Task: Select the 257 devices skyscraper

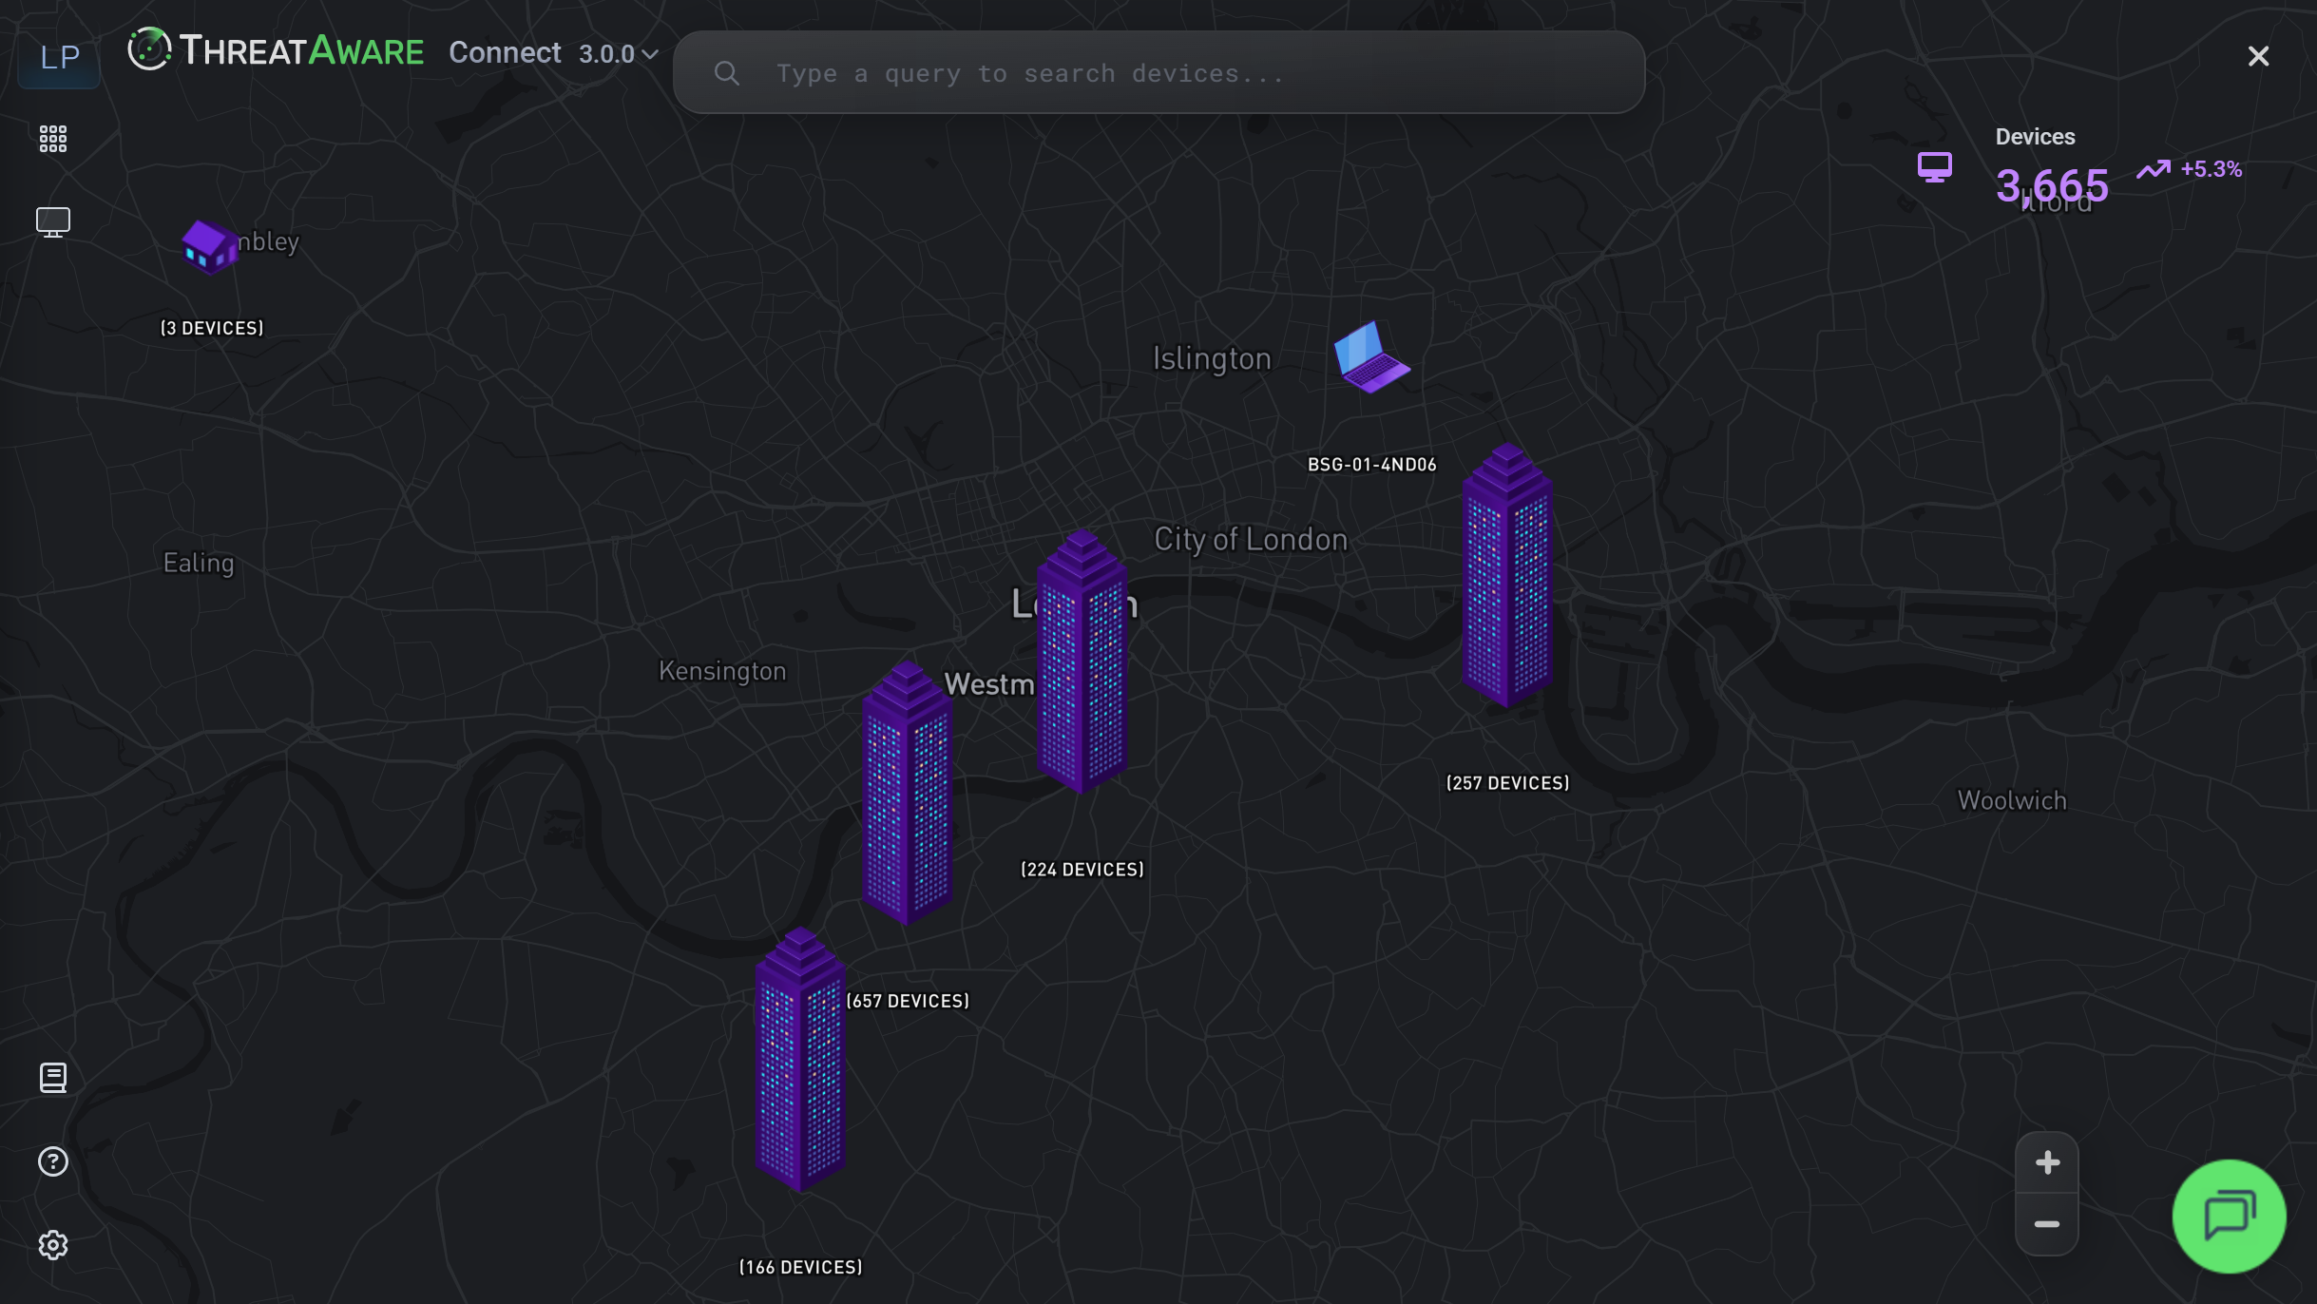Action: click(1507, 575)
